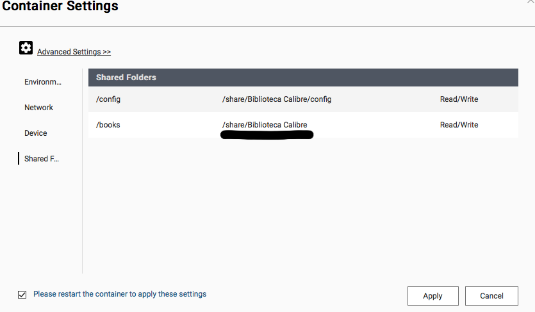
Task: Toggle the restart container checkbox
Action: [x=22, y=295]
